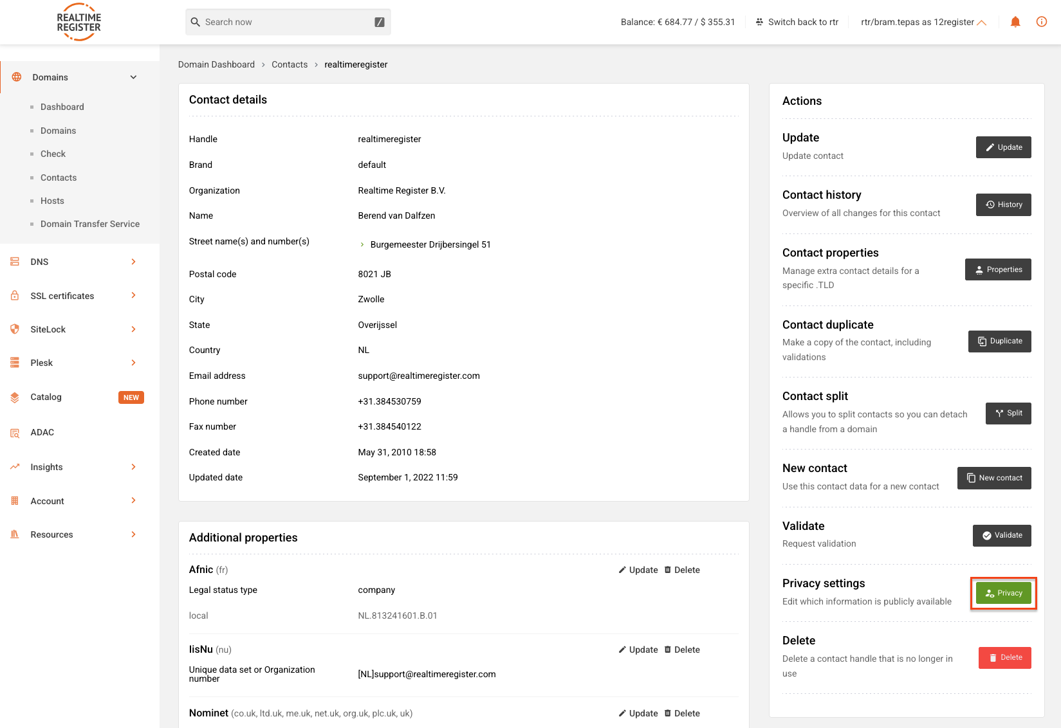Expand the Plesk chevron

pos(134,363)
